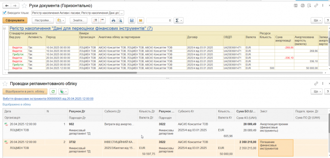Open register selection ellipsis button
This screenshot has width=330, height=158.
tap(122, 13)
